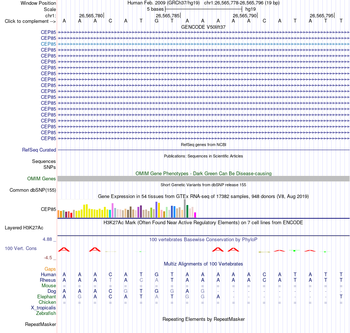
Task: Click the tallest gray bar in GTEx chart
Action: [x=185, y=208]
